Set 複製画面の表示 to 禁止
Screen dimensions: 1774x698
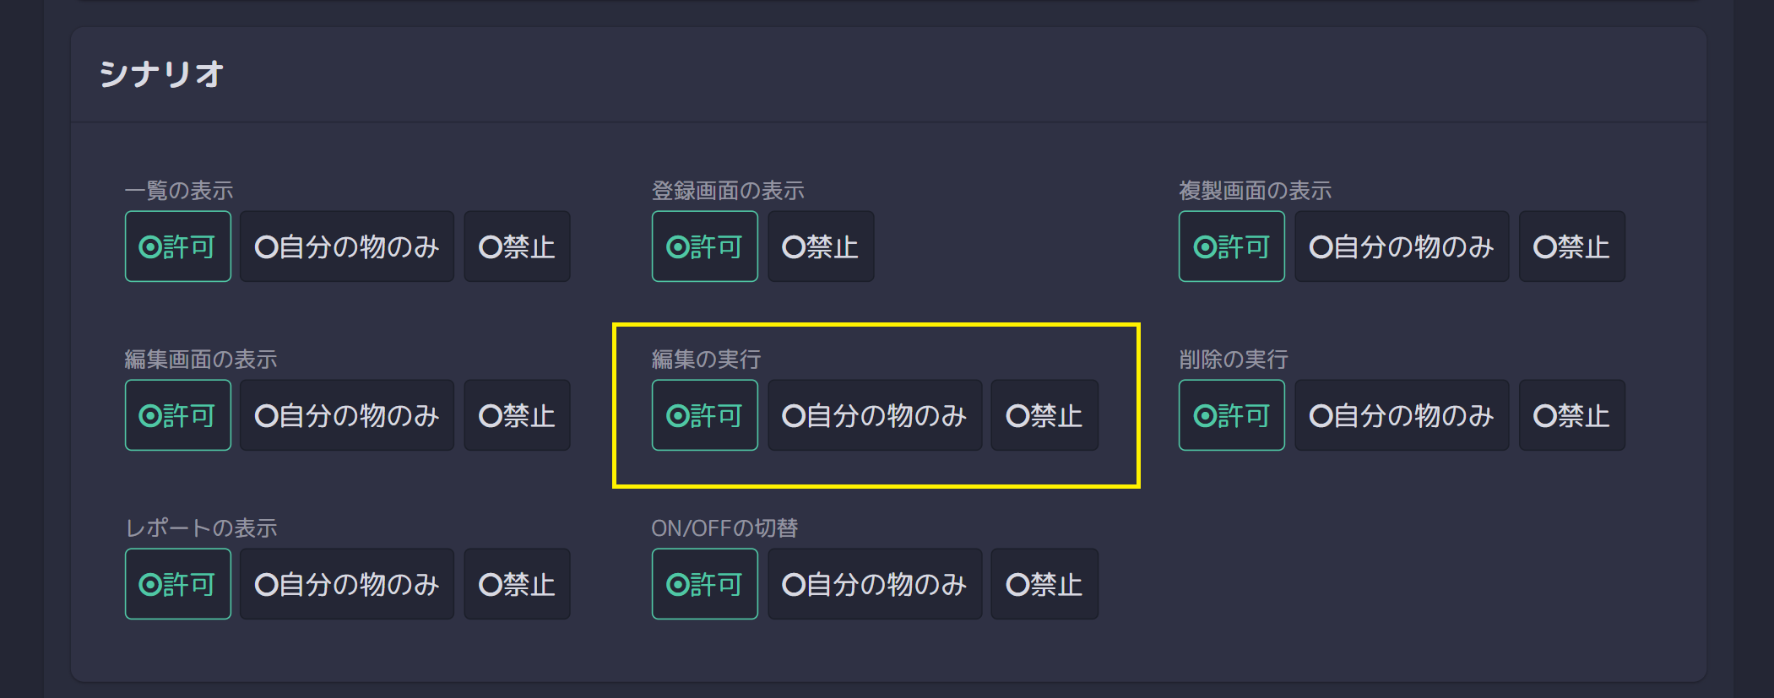click(1572, 246)
